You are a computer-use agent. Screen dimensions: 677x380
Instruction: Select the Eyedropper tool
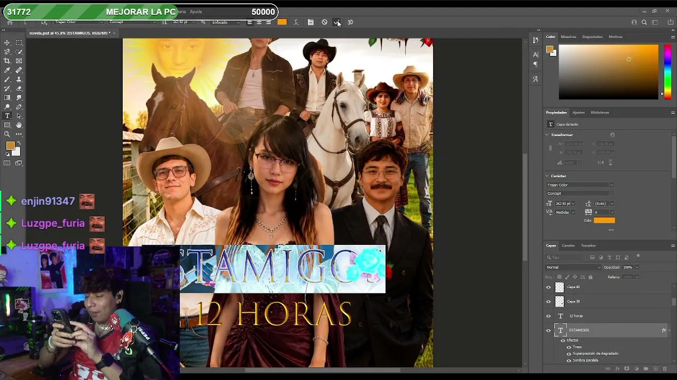point(7,70)
